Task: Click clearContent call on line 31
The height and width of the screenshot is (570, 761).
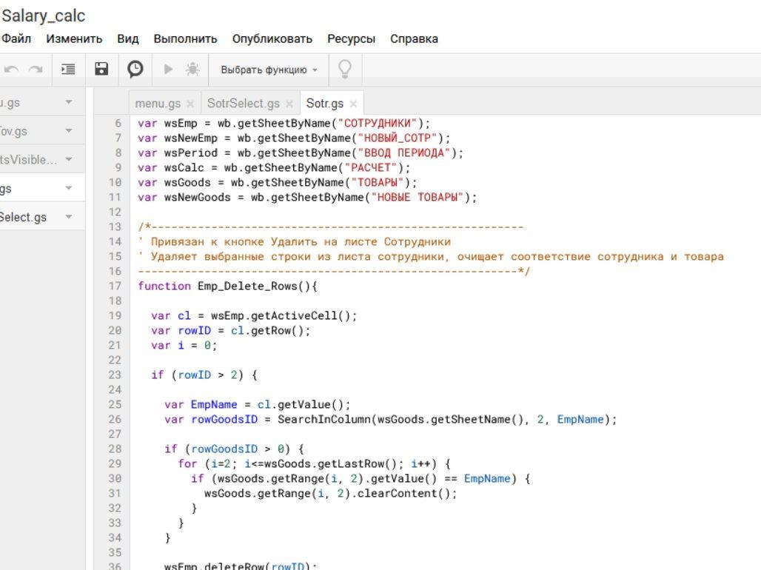Action: (x=397, y=494)
